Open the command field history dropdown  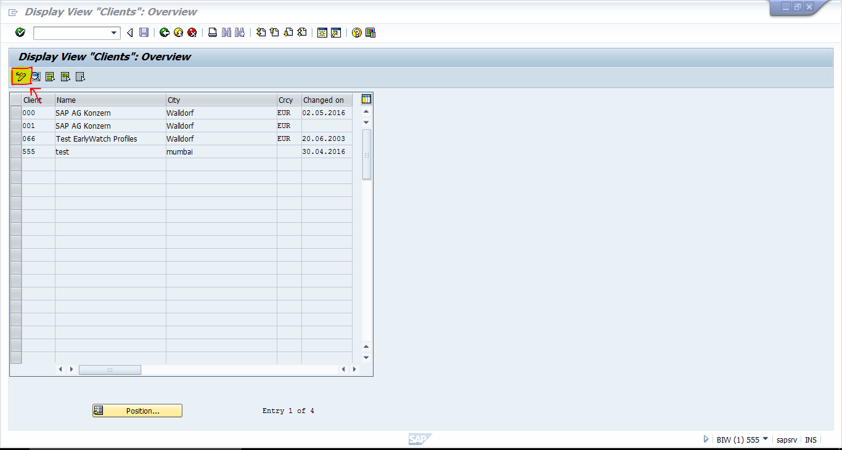point(114,33)
